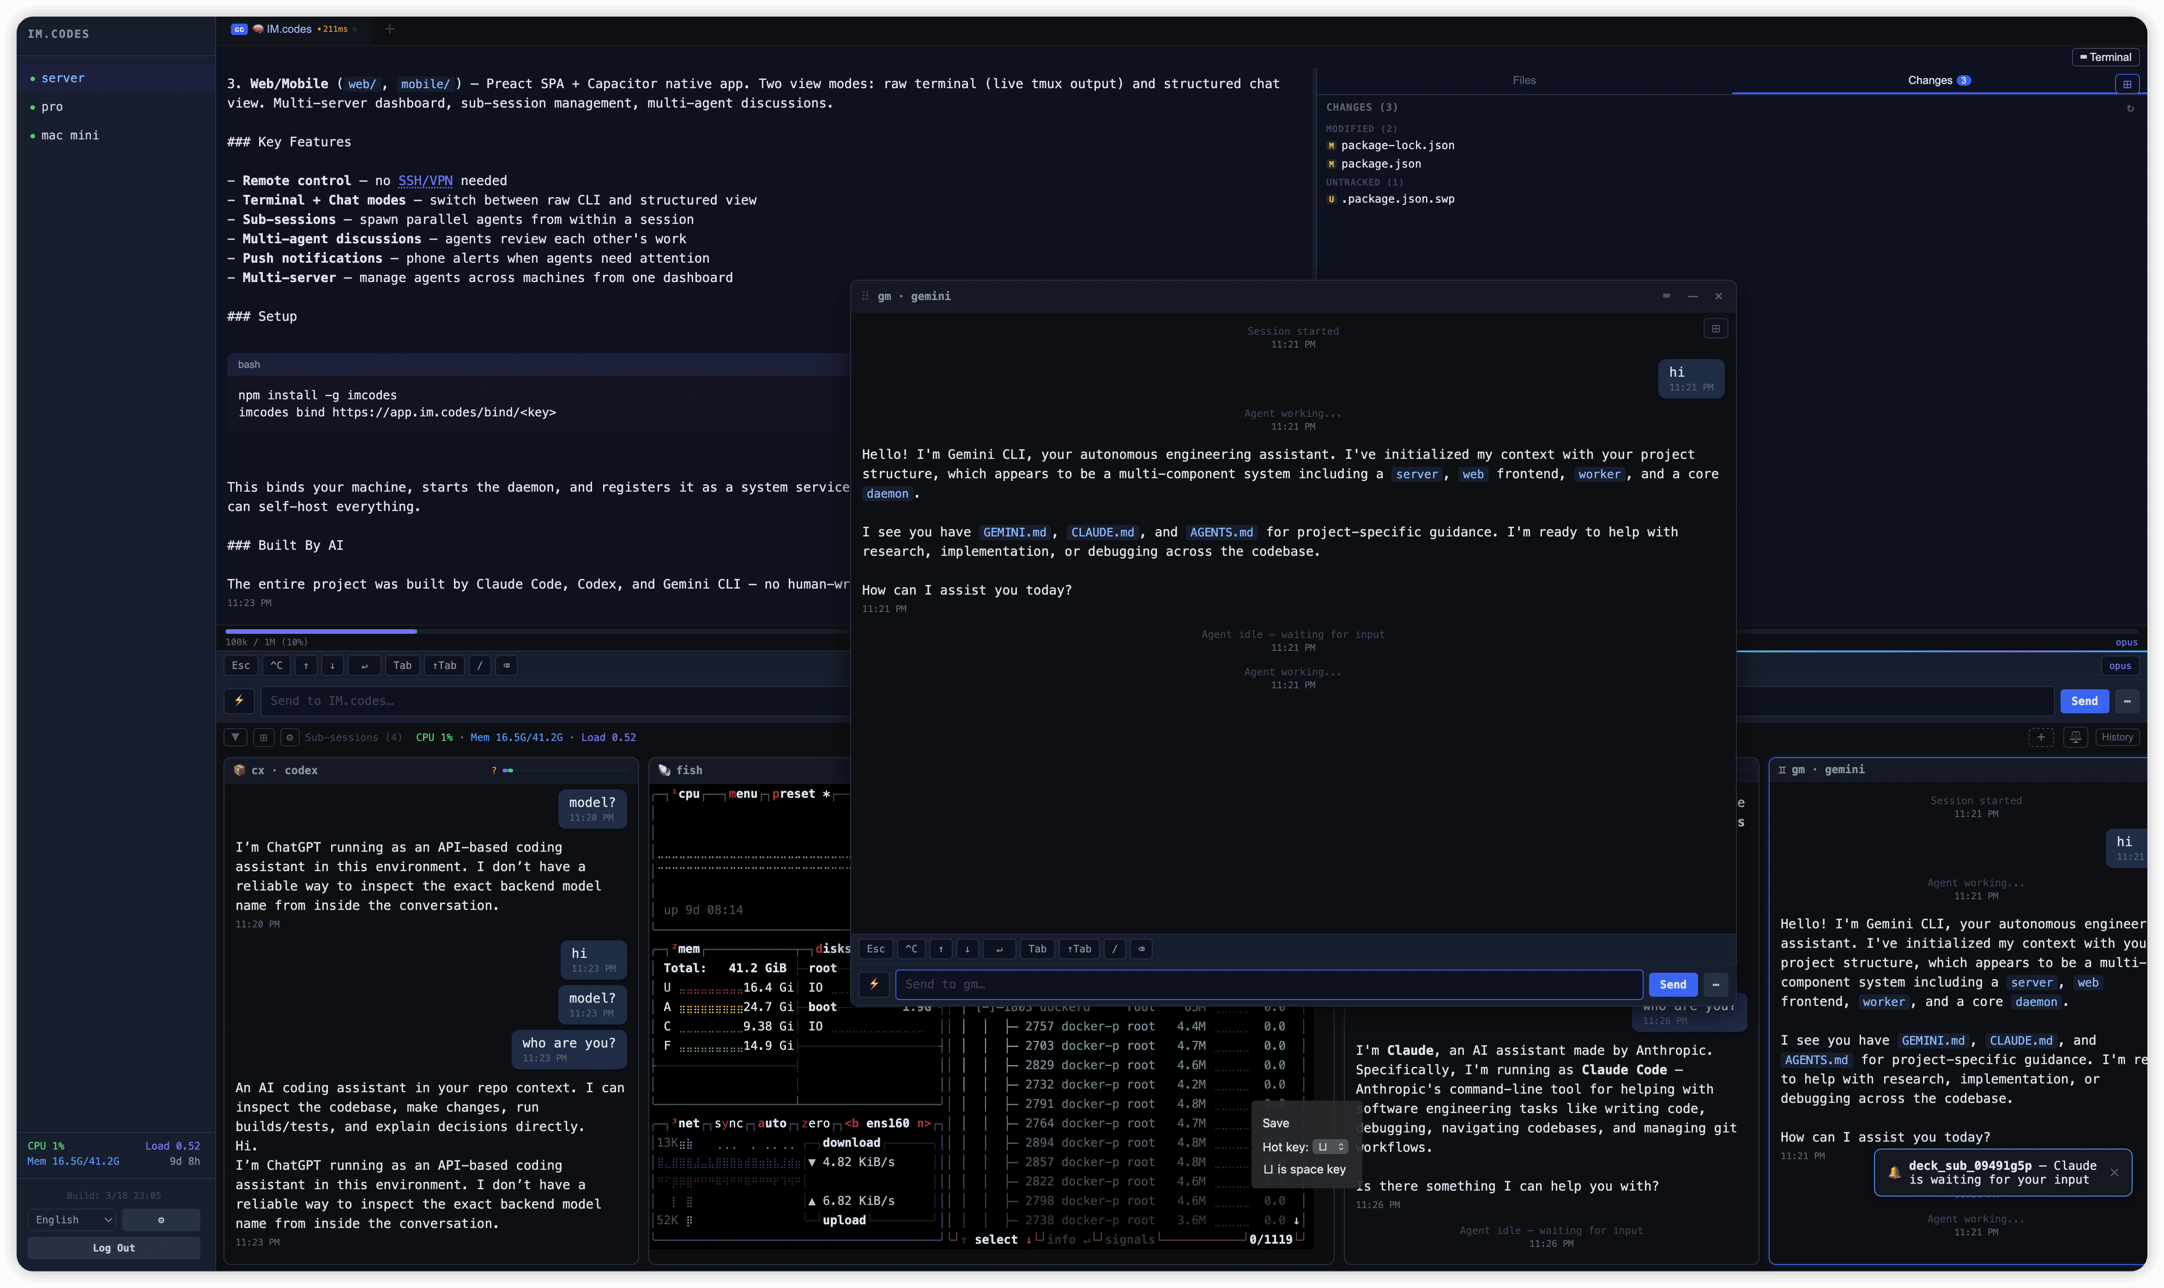Toggle the opus model badge
2164x1288 pixels.
[x=2120, y=666]
